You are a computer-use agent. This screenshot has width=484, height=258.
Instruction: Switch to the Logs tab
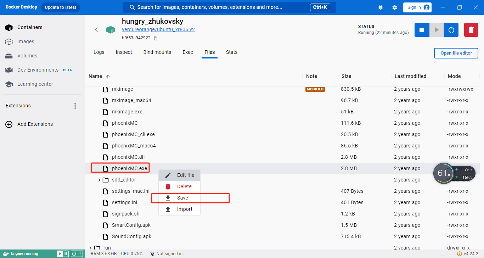click(x=99, y=52)
